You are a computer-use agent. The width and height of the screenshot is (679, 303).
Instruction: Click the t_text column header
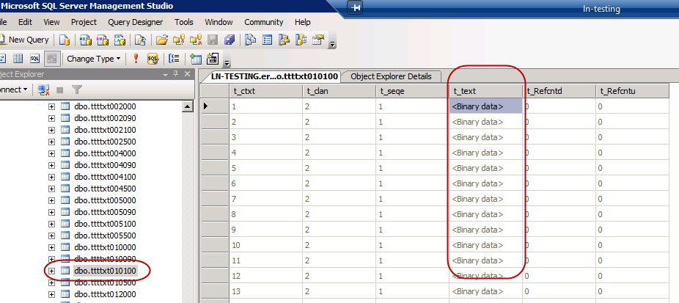pos(485,91)
